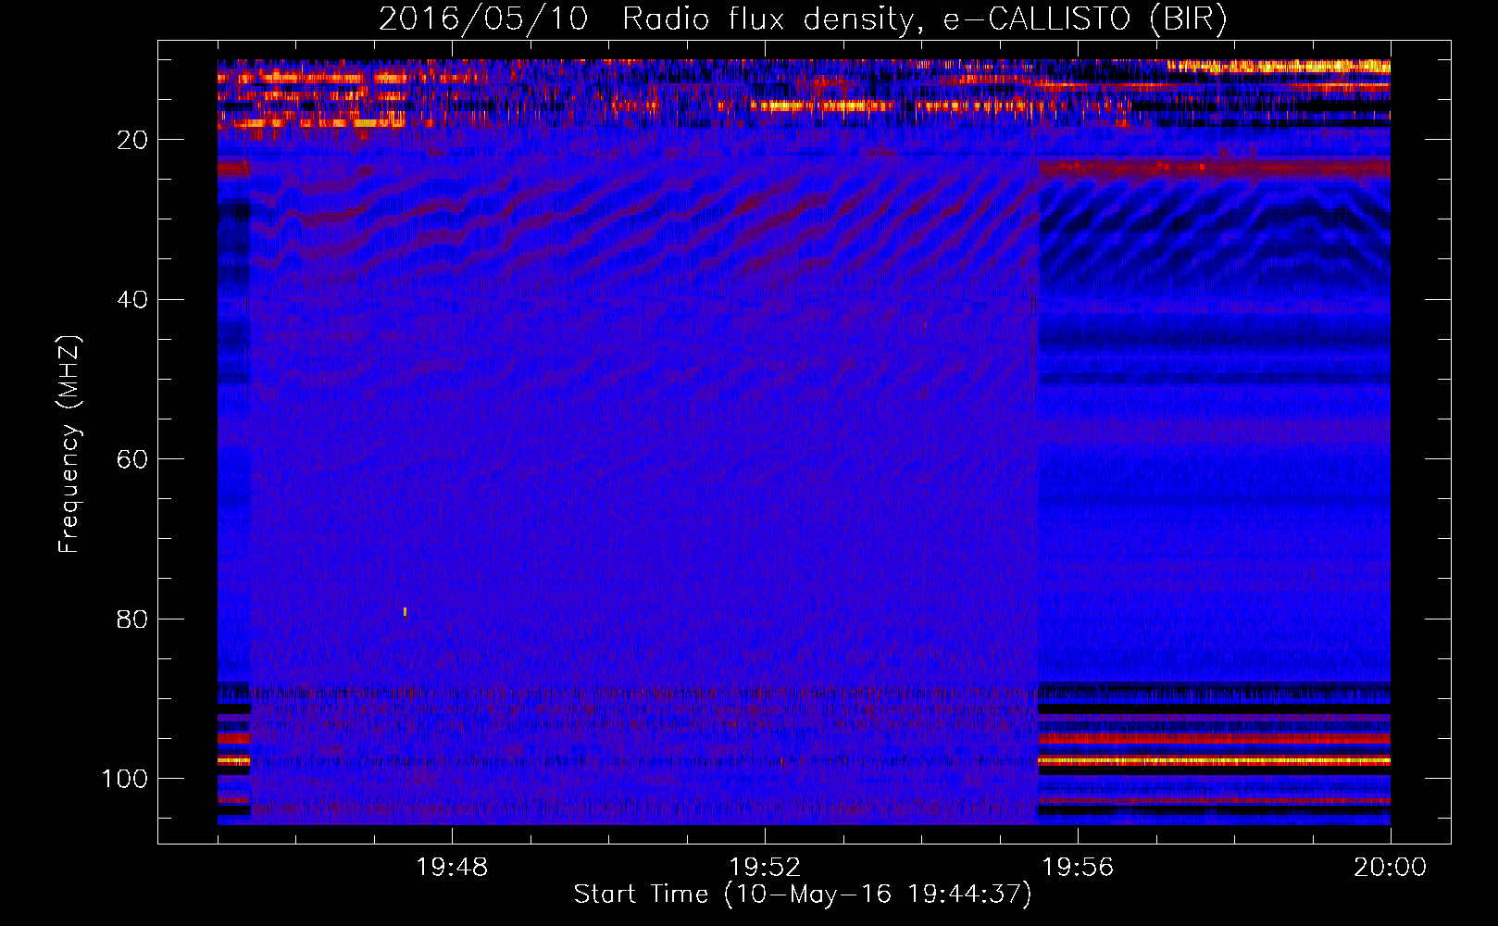
Task: Click the 'Start Time (10-May-16 19:44:37)' label
Action: [803, 895]
